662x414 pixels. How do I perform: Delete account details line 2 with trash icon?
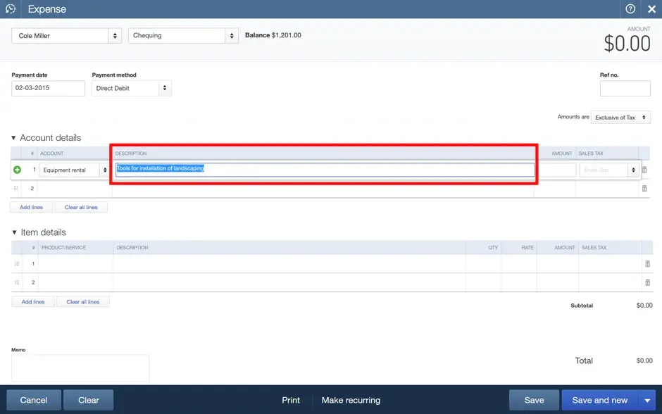[x=644, y=188]
